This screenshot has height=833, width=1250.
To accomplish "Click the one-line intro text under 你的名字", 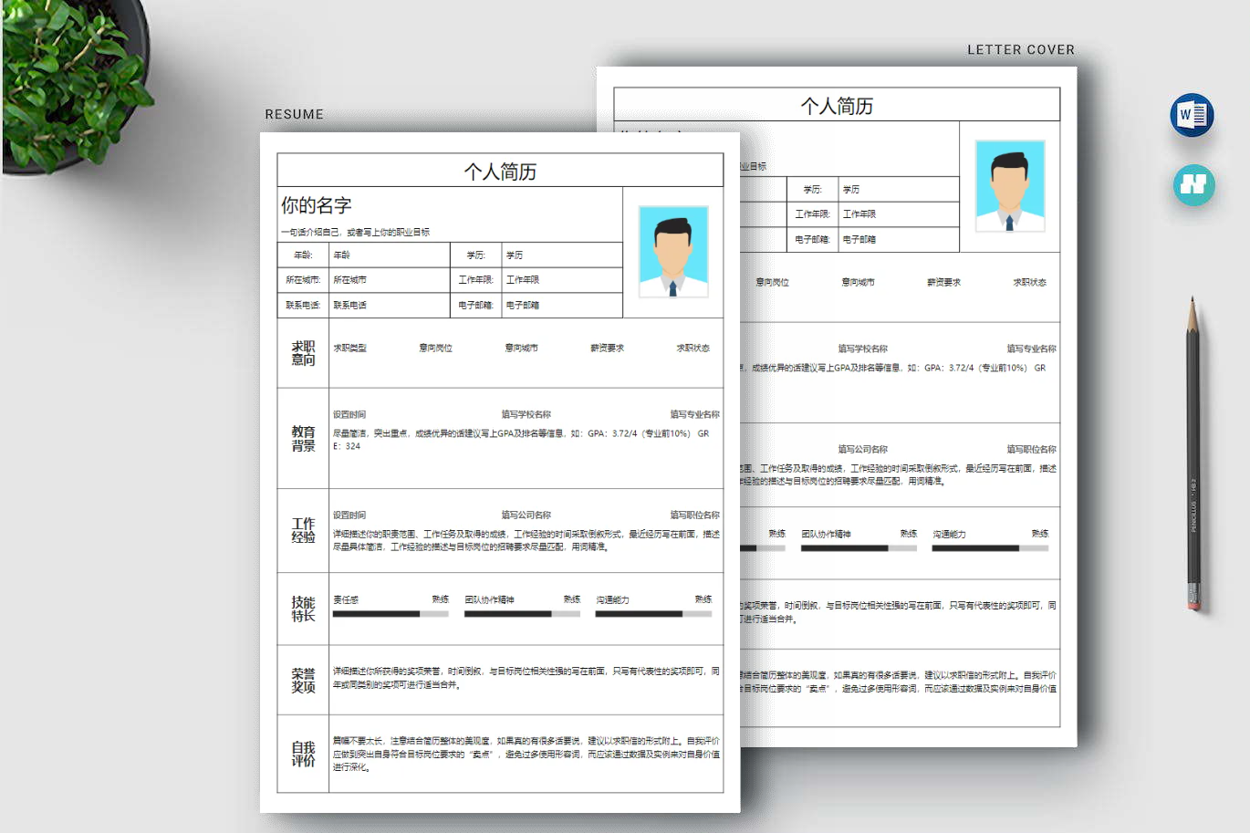I will pyautogui.click(x=355, y=232).
